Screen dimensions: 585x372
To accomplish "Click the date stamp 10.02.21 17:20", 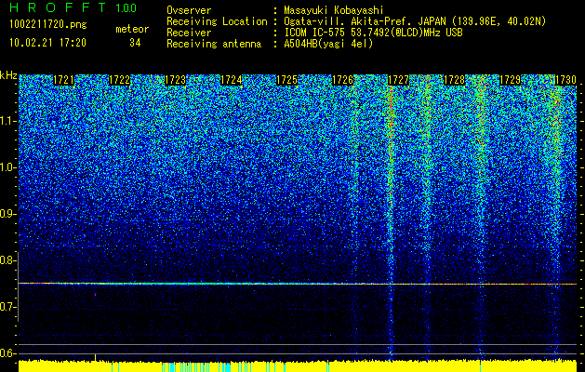I will click(x=48, y=43).
